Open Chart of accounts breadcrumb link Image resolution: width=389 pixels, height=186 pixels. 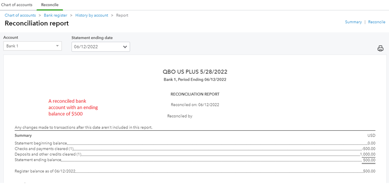tap(20, 15)
